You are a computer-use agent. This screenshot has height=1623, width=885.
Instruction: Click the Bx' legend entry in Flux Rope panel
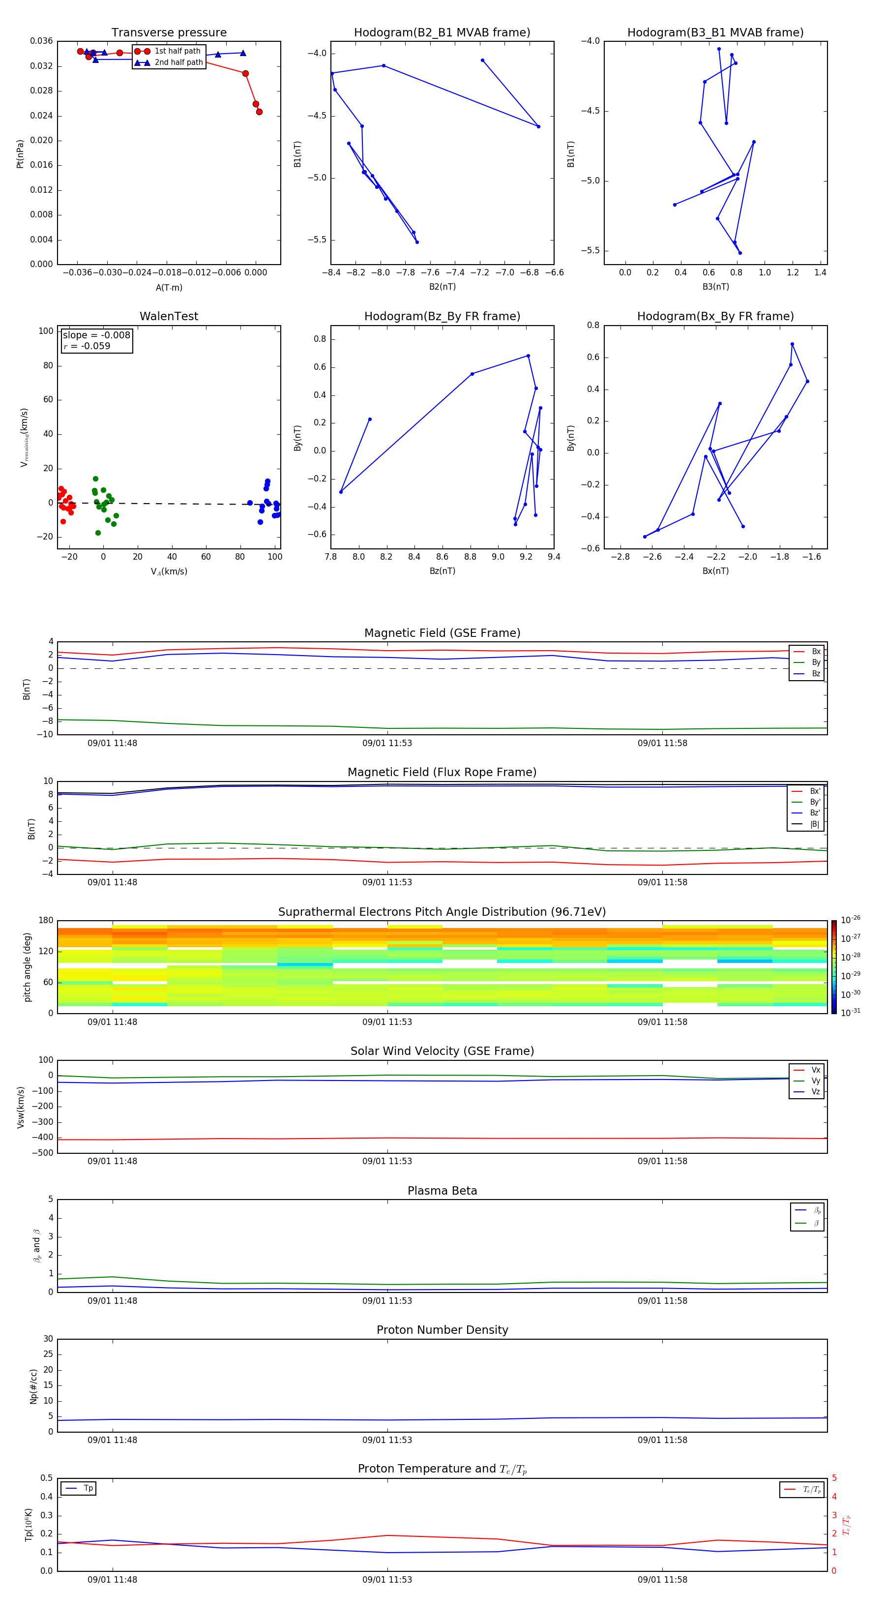click(806, 791)
